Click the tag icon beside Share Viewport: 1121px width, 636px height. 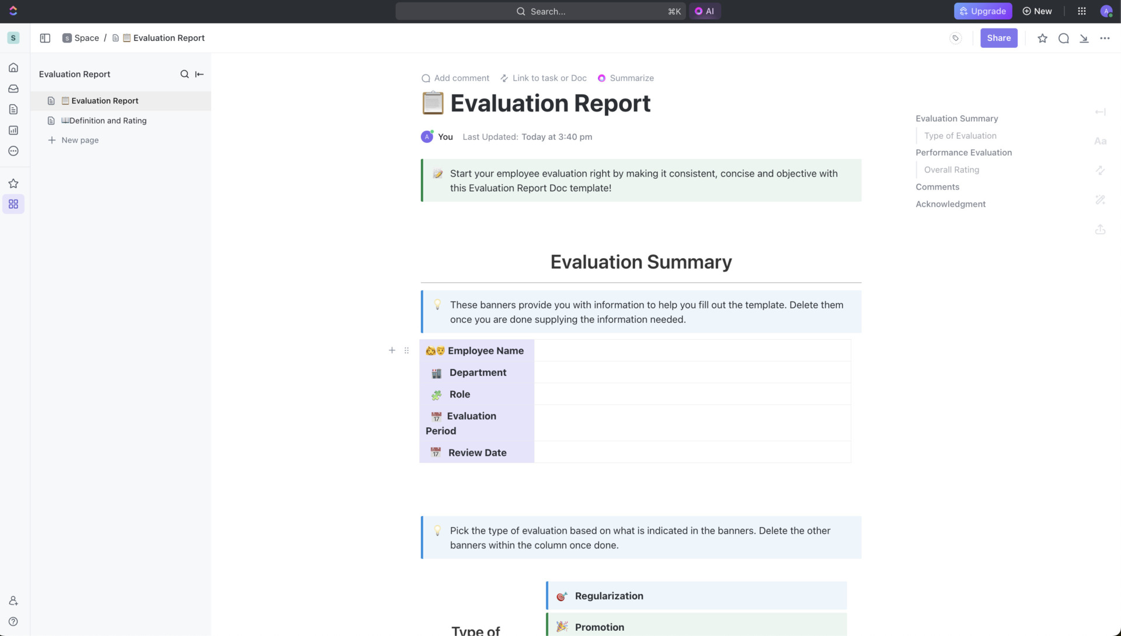[956, 38]
